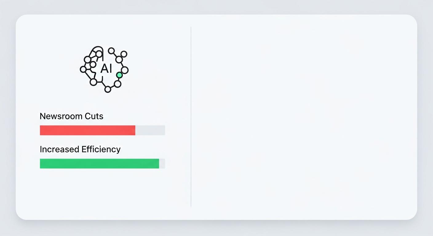Click the left start of the green bar
Viewport: 433px width, 236px height.
coord(42,163)
